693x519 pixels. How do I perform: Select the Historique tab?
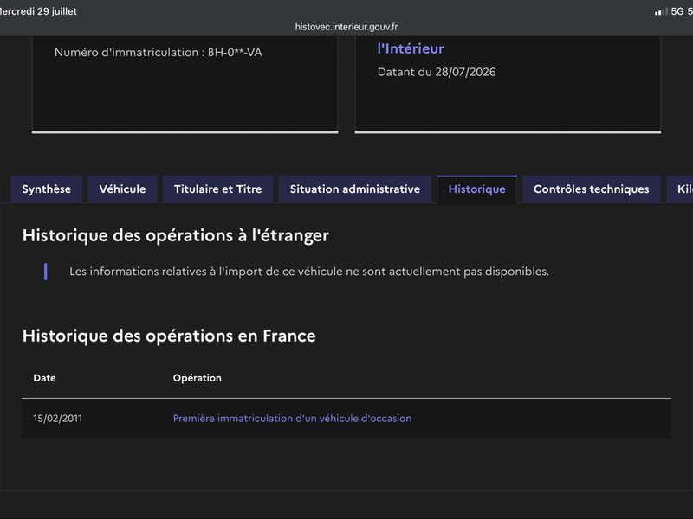(x=477, y=189)
